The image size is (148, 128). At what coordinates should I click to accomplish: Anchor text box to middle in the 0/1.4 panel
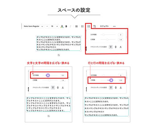click(116, 47)
